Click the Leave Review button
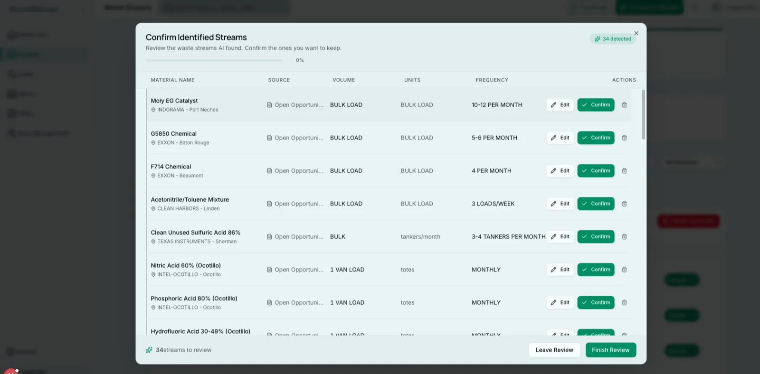This screenshot has height=374, width=760. (x=554, y=350)
